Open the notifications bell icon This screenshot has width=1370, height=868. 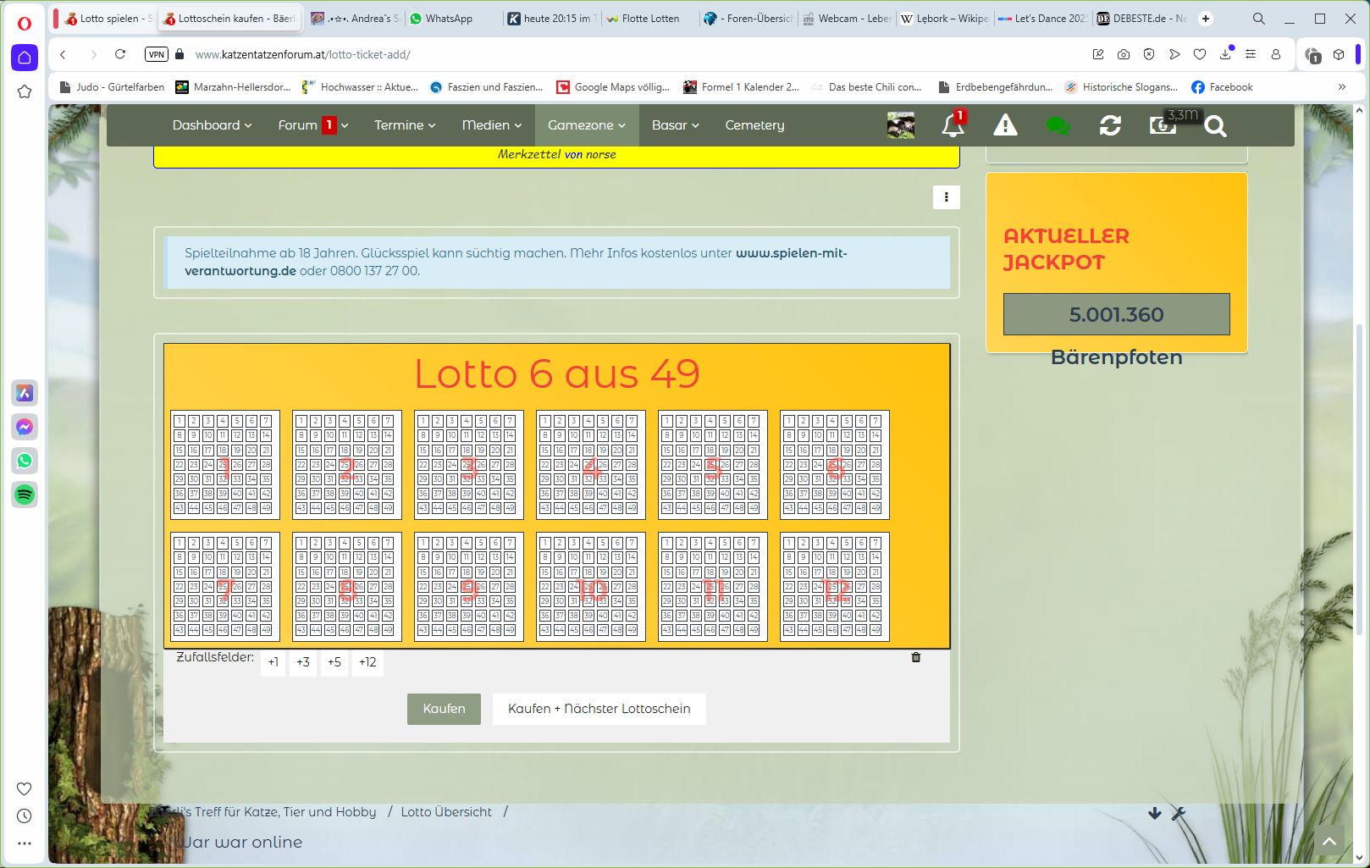[953, 126]
